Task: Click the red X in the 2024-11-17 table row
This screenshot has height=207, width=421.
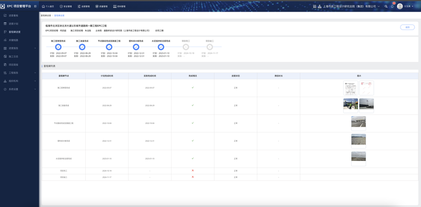Action: coord(193,177)
